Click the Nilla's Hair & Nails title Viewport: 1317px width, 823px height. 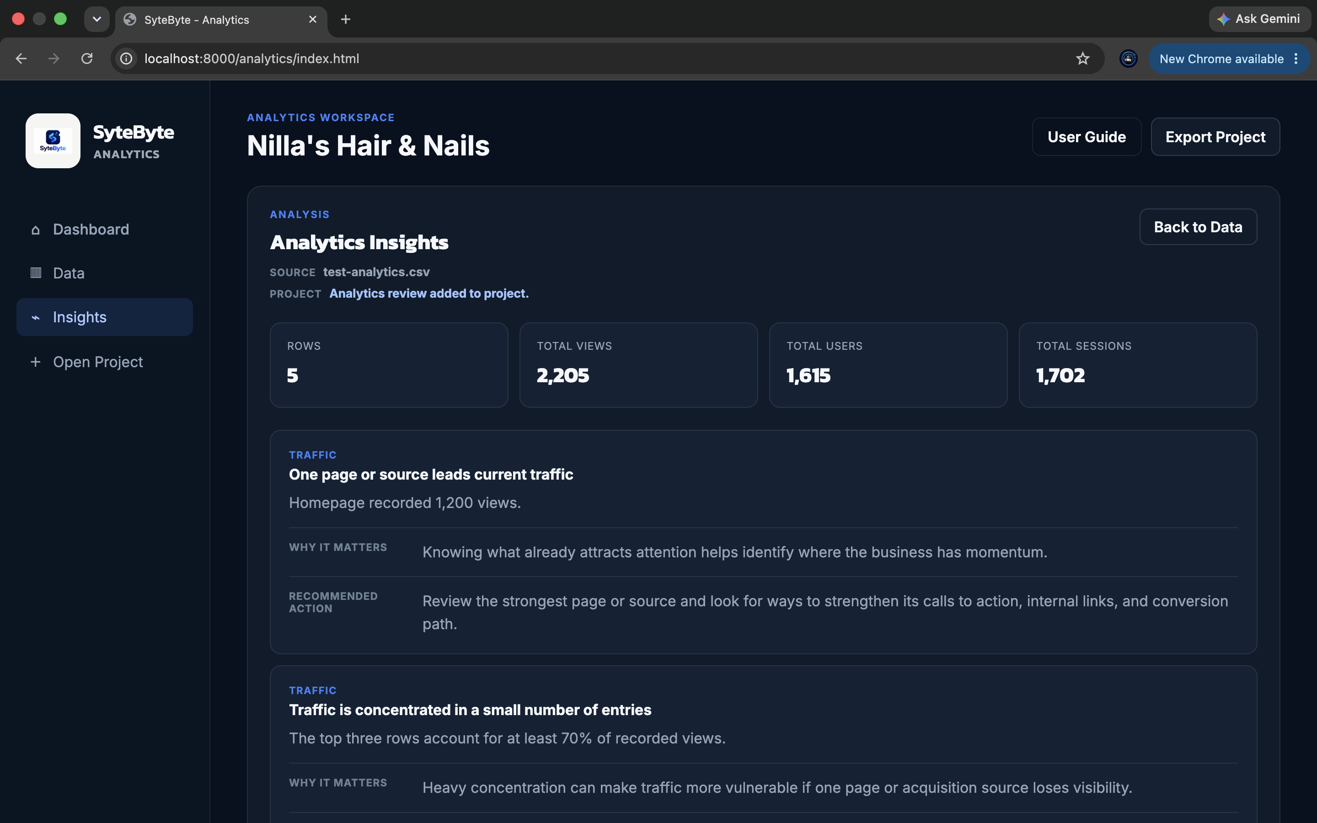click(x=369, y=146)
